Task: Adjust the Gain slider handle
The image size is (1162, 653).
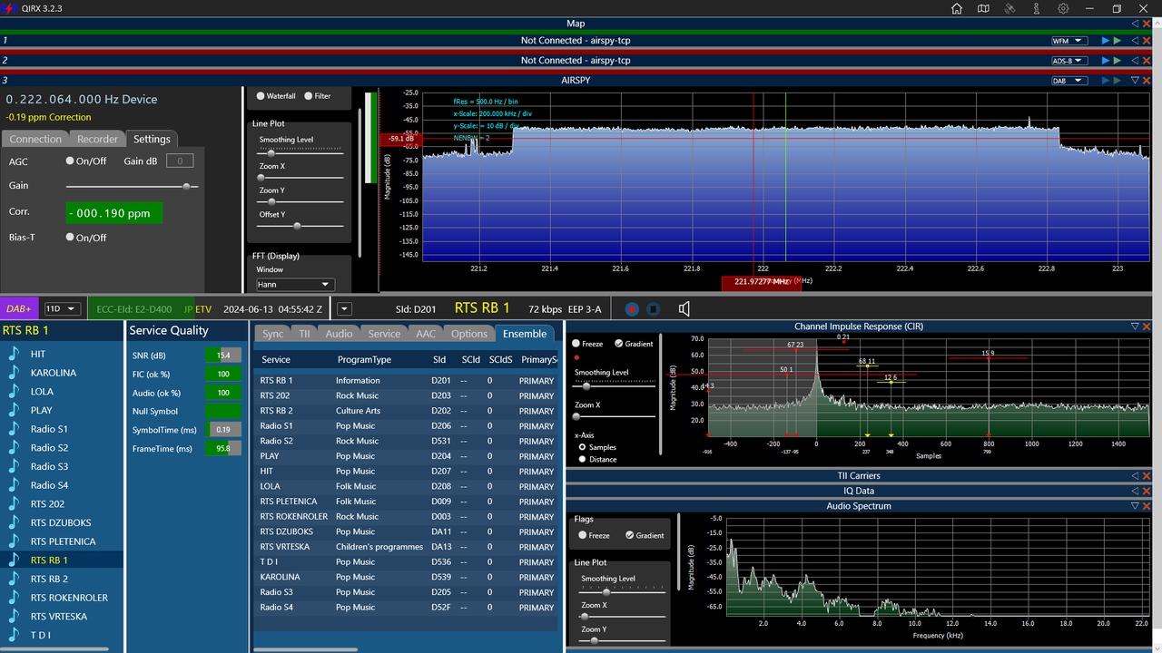Action: click(187, 186)
